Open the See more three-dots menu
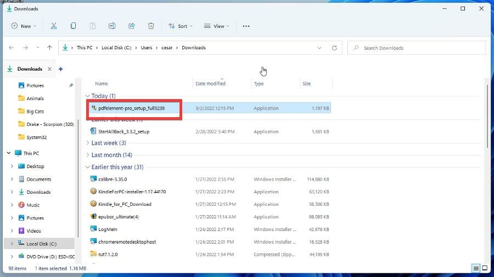Screen dimensions: 494x277 coord(246,26)
